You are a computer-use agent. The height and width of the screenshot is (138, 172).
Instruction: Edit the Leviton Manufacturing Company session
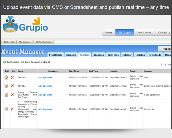pyautogui.click(x=7, y=86)
